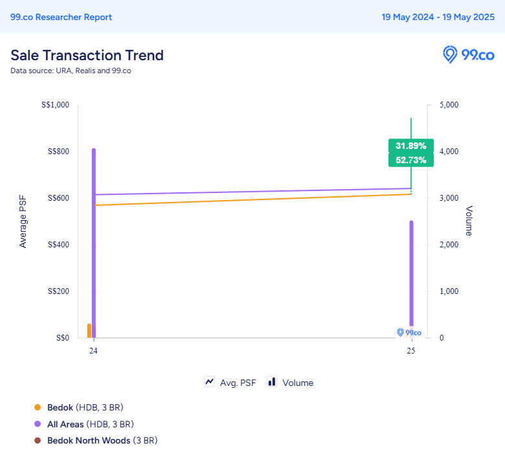The image size is (505, 450).
Task: Toggle All Areas (HDB, 3 BR) series
Action: click(91, 424)
